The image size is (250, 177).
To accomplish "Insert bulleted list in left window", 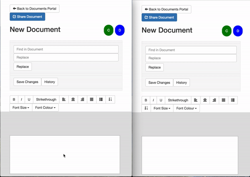I will (101, 99).
